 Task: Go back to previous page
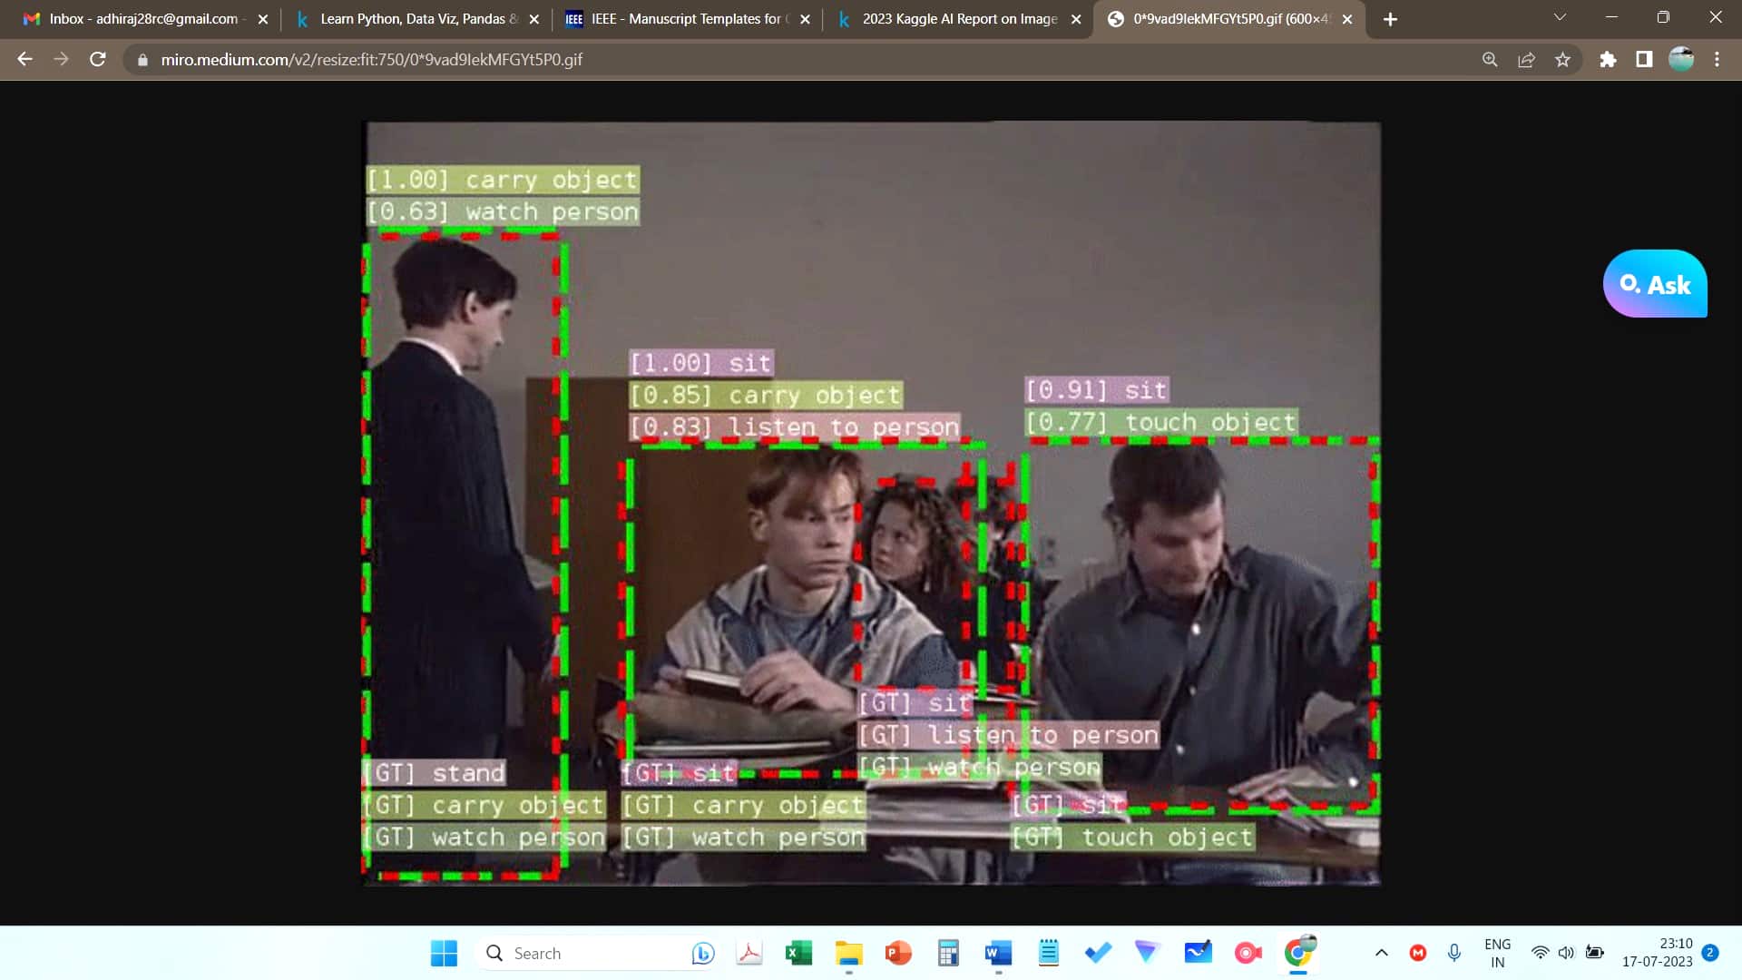point(24,60)
